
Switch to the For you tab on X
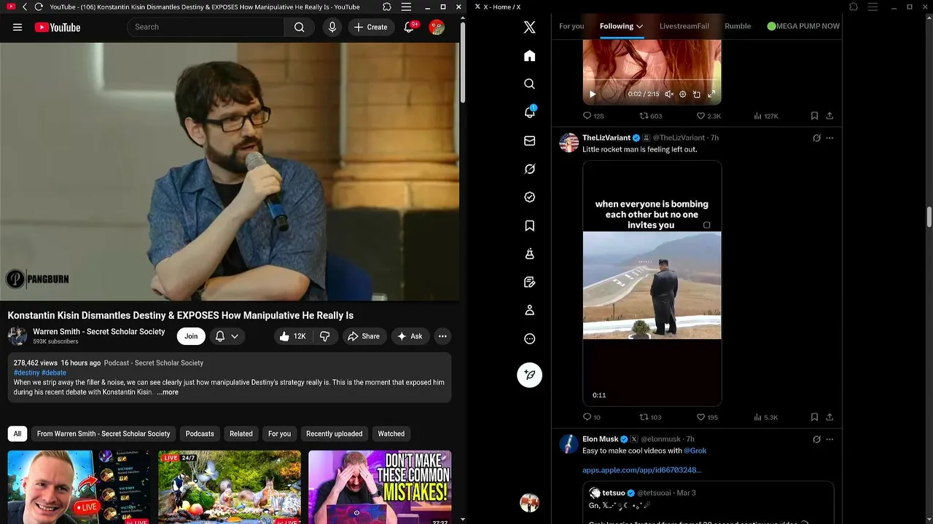coord(571,26)
